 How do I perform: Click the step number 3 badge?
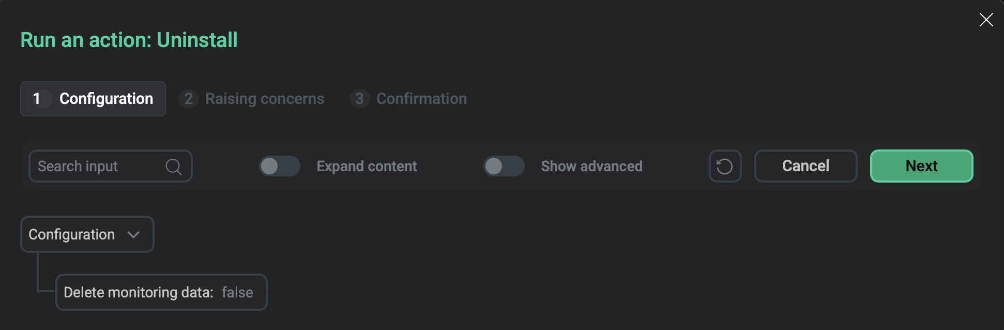[359, 99]
